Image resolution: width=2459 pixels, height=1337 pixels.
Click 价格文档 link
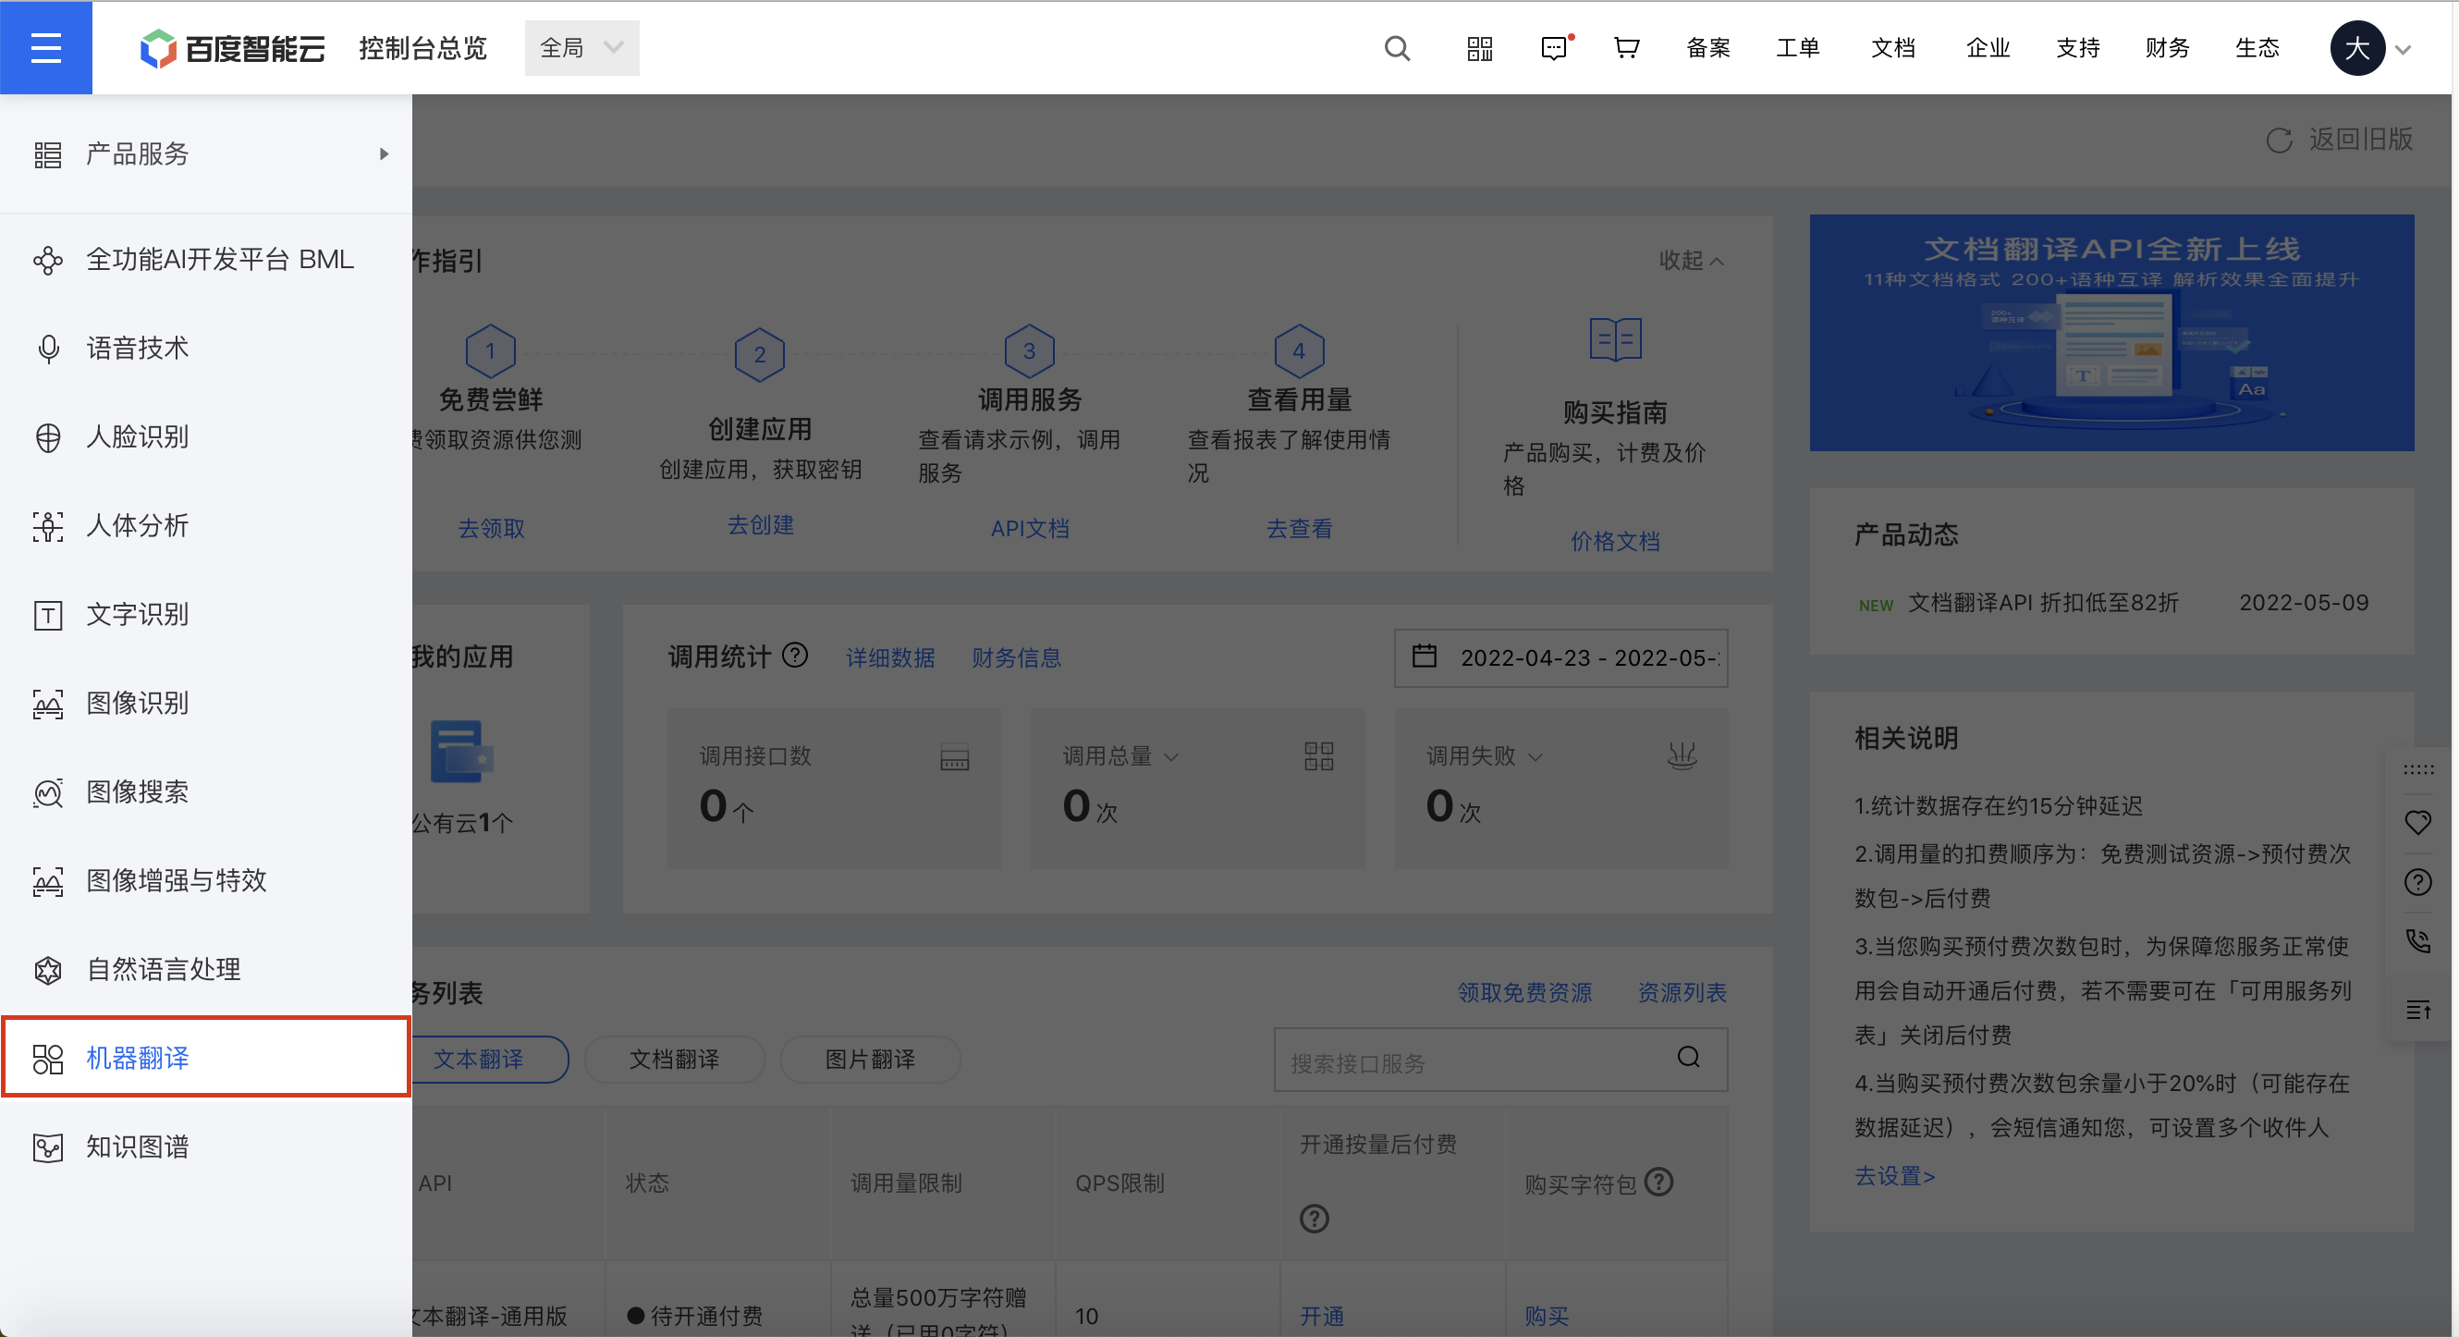(1615, 542)
